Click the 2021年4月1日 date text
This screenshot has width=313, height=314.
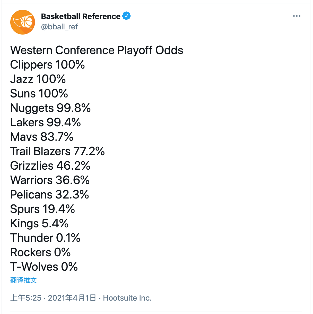72,298
